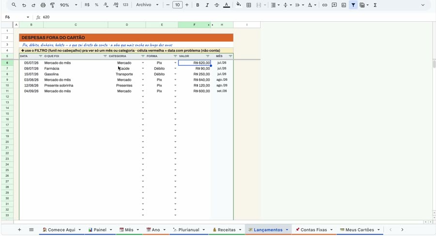Viewport: 436px width, 236px height.
Task: Open the merge cells button
Action: pyautogui.click(x=259, y=5)
